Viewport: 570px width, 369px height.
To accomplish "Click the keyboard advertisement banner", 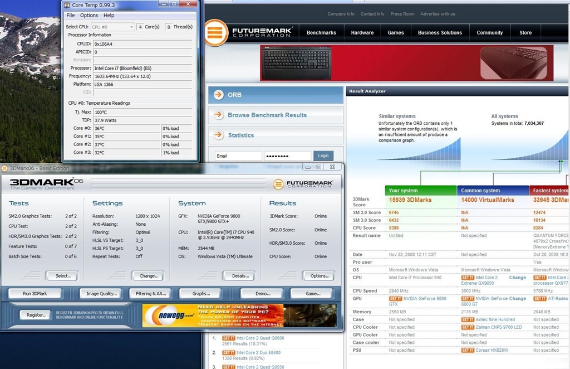I will pyautogui.click(x=407, y=63).
